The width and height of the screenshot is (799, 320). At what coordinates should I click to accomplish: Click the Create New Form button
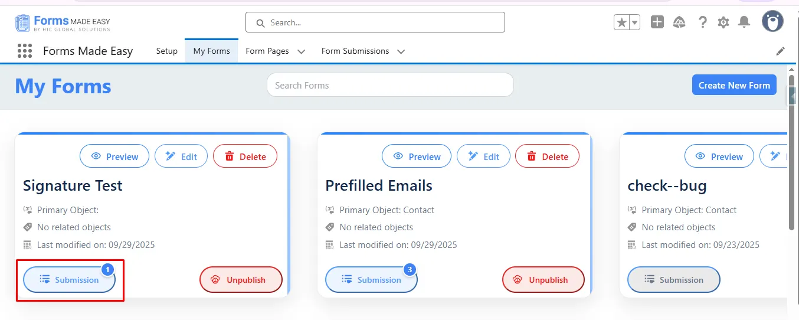tap(734, 85)
